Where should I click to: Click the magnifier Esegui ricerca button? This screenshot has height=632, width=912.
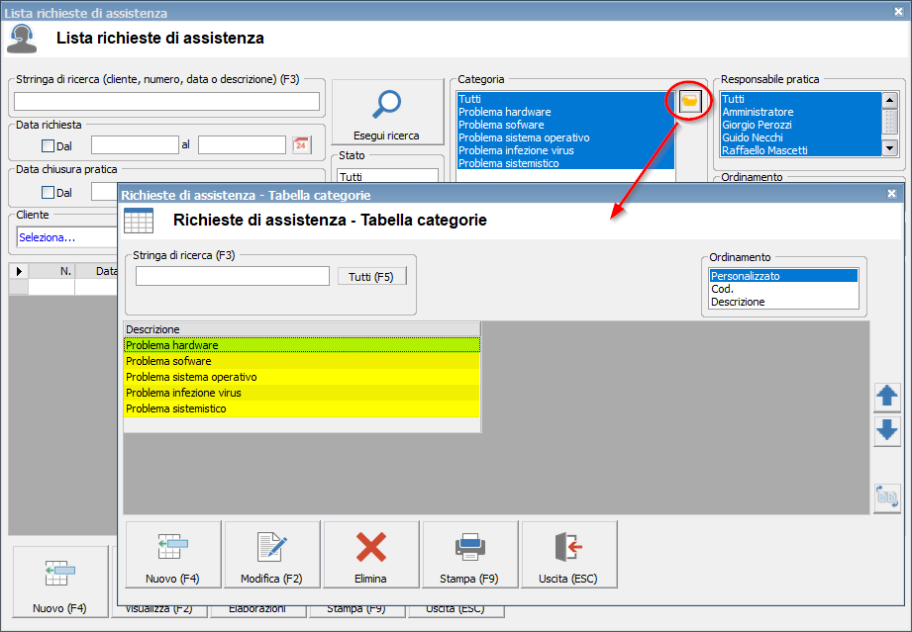click(x=386, y=112)
